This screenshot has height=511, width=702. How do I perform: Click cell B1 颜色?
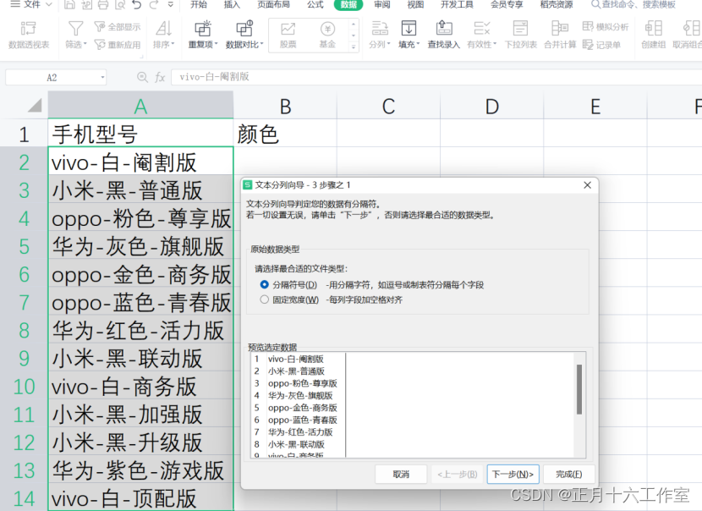coord(285,134)
